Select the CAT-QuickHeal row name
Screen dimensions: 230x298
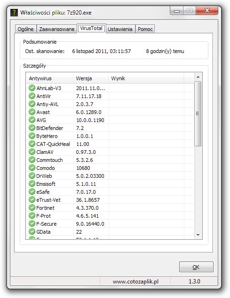[x=53, y=144]
